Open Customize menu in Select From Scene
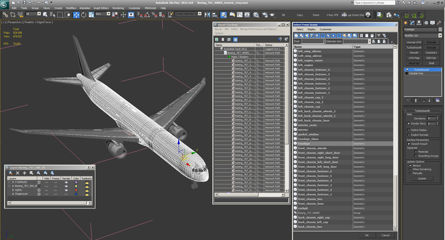 point(325,29)
